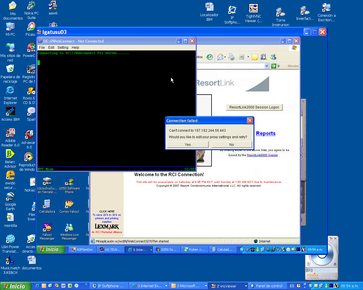Select the Torre Inverunion desktop icon

(x=280, y=17)
